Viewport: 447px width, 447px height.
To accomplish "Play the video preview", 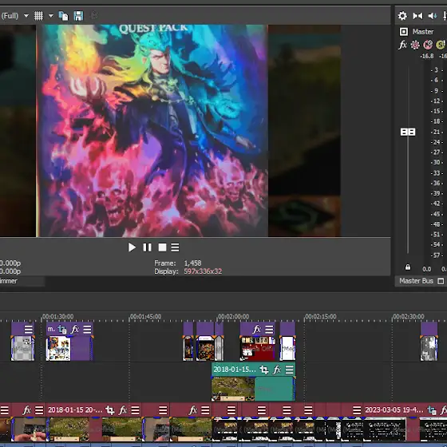I will point(132,247).
